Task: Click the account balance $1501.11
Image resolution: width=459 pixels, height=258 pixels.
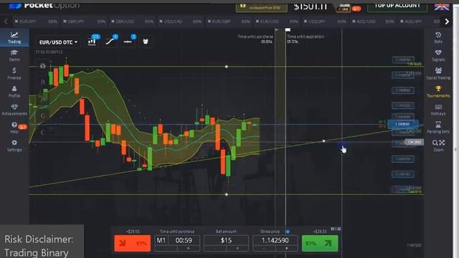Action: (311, 6)
